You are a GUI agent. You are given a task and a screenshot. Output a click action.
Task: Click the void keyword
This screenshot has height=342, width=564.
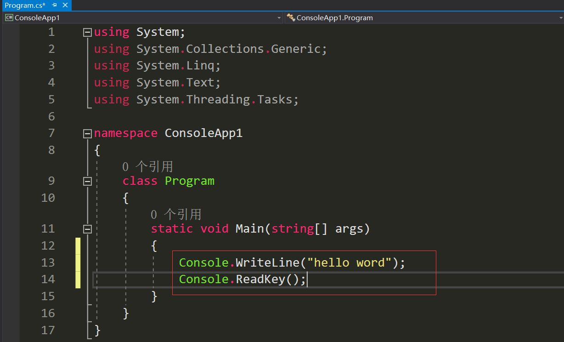tap(214, 229)
